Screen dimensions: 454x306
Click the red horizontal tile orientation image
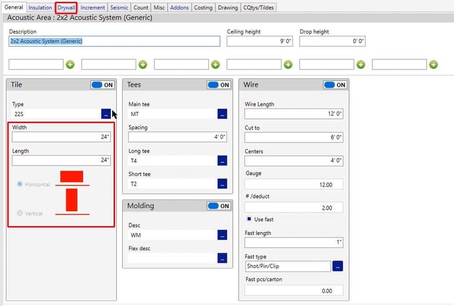click(x=72, y=177)
